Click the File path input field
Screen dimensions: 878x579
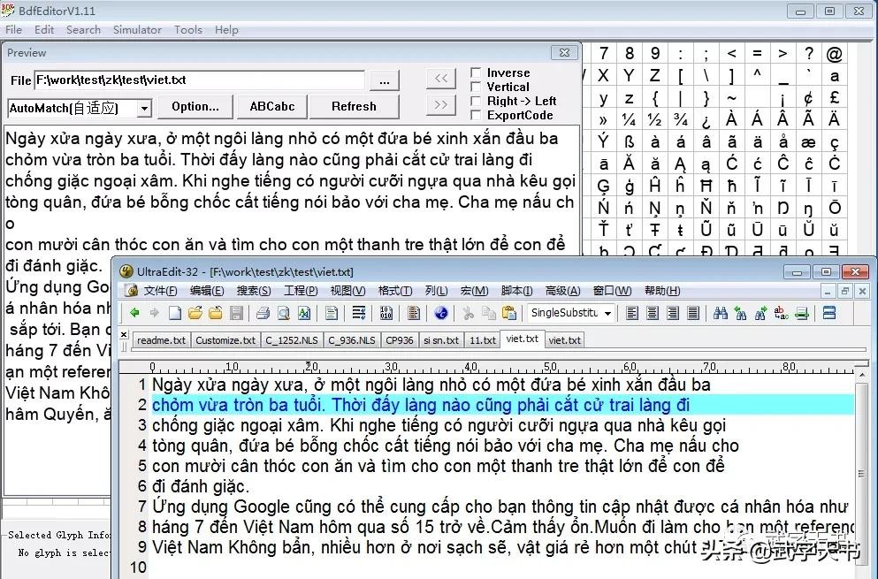(x=199, y=80)
